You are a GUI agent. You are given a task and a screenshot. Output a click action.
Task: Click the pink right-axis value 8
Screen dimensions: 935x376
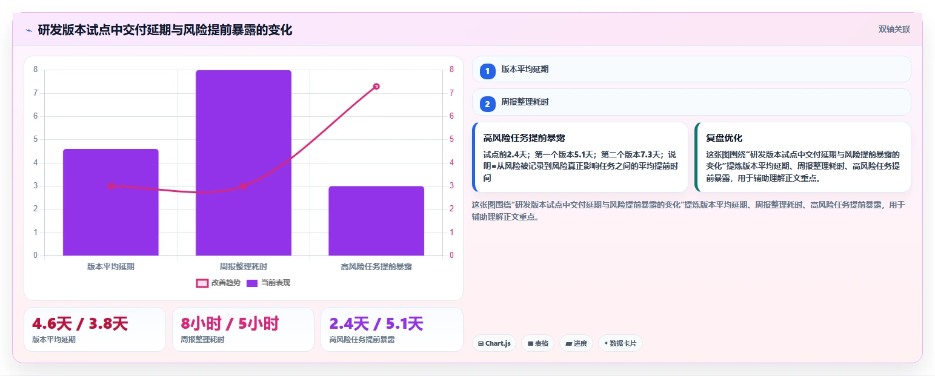(x=451, y=70)
